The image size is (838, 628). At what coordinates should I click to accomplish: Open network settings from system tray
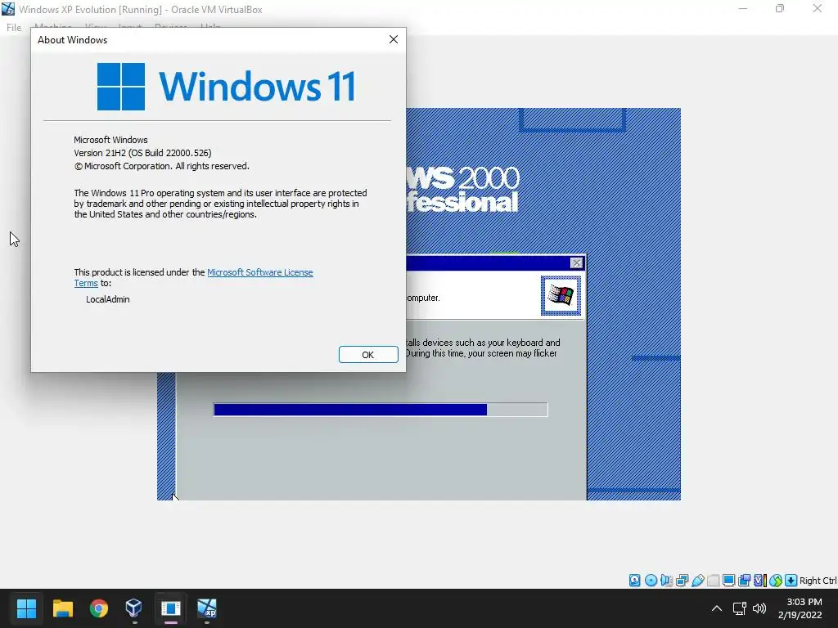coord(739,608)
